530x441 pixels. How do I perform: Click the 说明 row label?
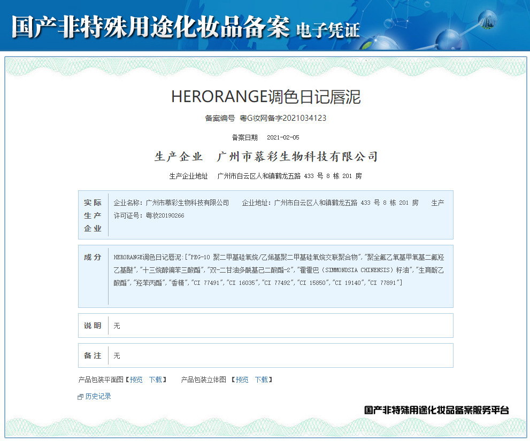click(93, 326)
